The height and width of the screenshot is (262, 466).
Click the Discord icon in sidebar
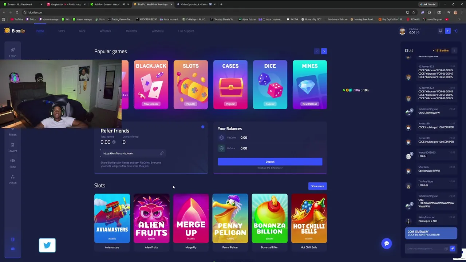13,249
